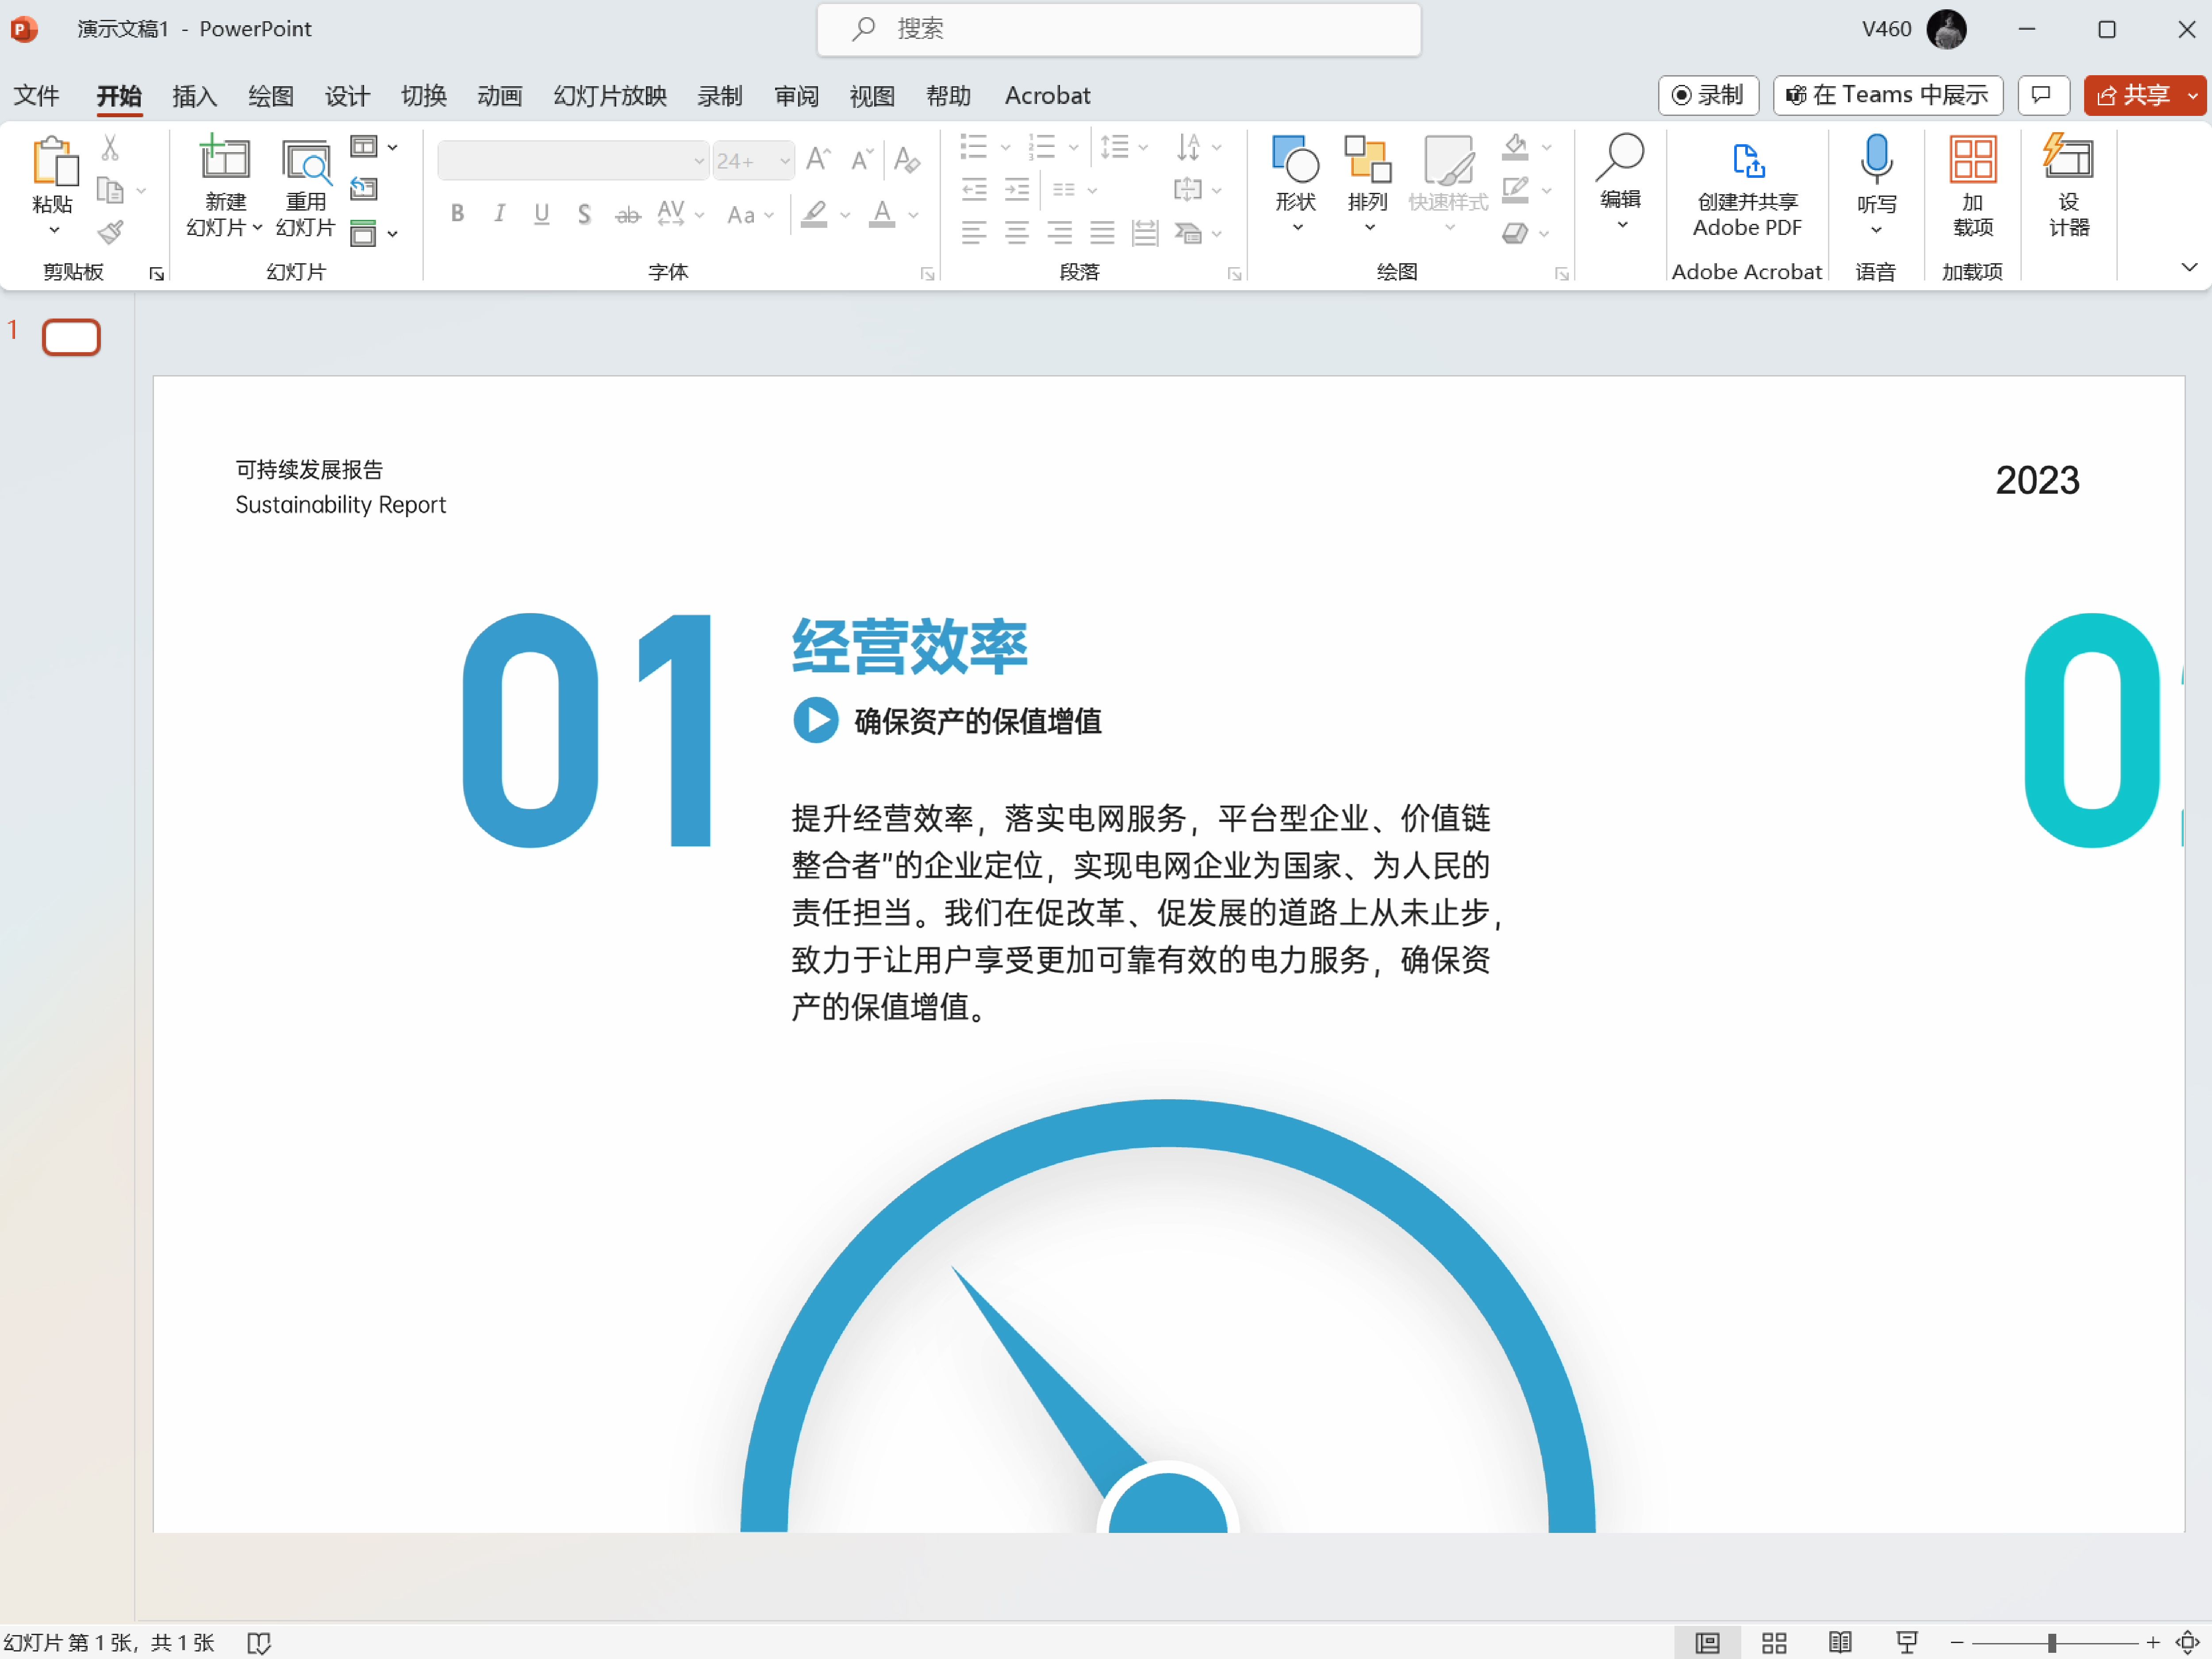Select slide 1 thumbnail in the panel

click(71, 337)
